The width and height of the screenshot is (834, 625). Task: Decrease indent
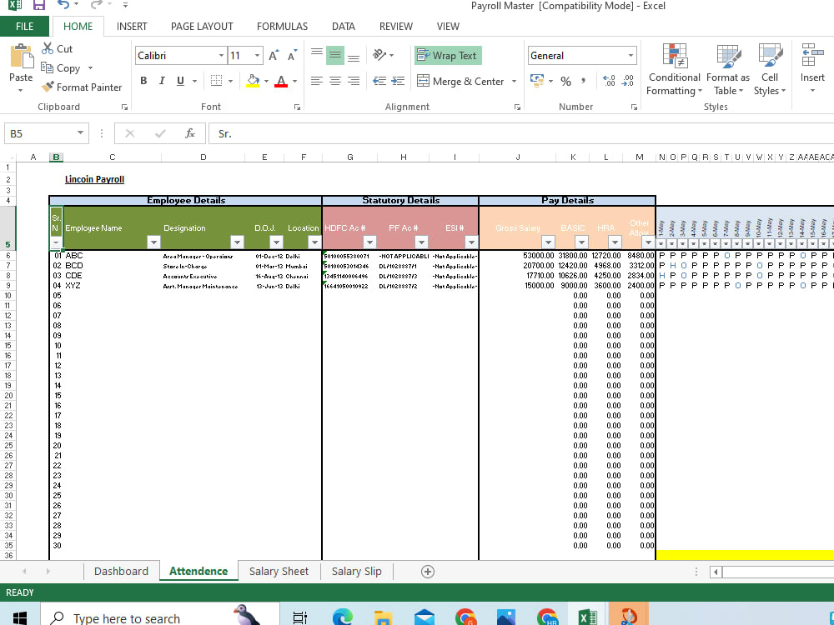[x=379, y=81]
